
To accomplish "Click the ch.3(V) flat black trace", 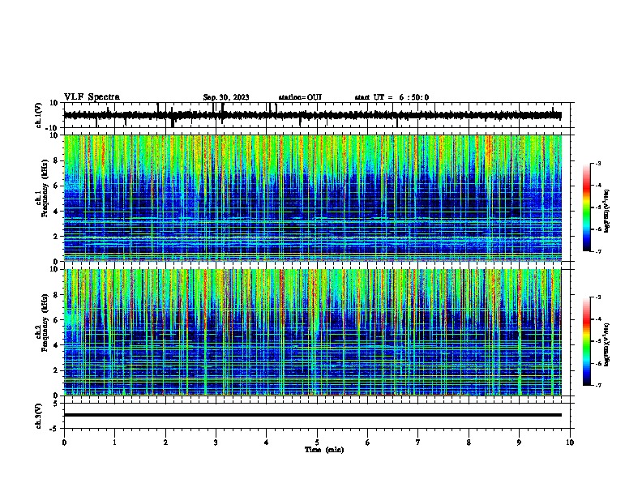I will point(312,415).
